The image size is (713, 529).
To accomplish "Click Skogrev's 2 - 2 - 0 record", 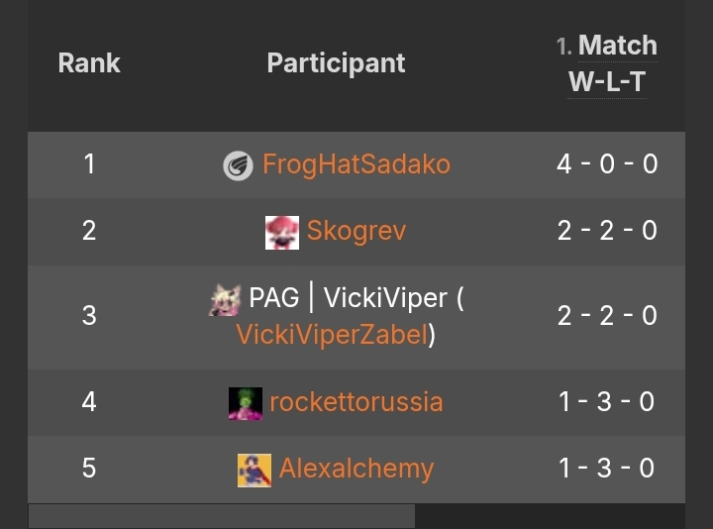I will click(x=607, y=231).
